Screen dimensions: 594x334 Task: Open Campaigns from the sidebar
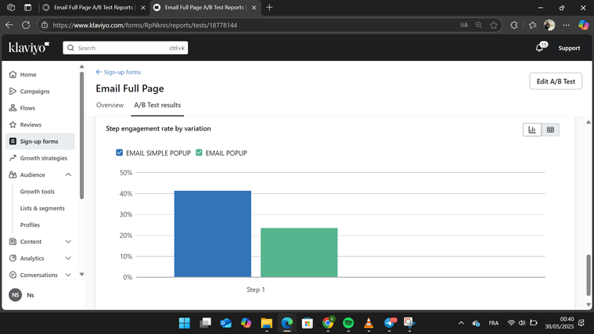pyautogui.click(x=34, y=92)
